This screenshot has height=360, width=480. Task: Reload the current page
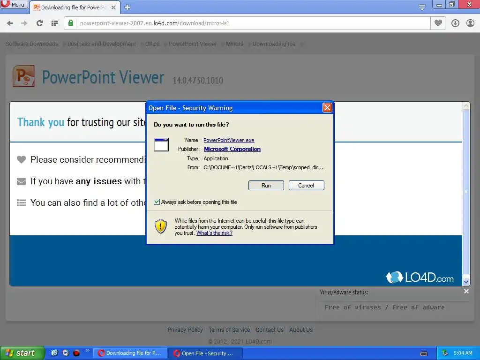[x=39, y=23]
